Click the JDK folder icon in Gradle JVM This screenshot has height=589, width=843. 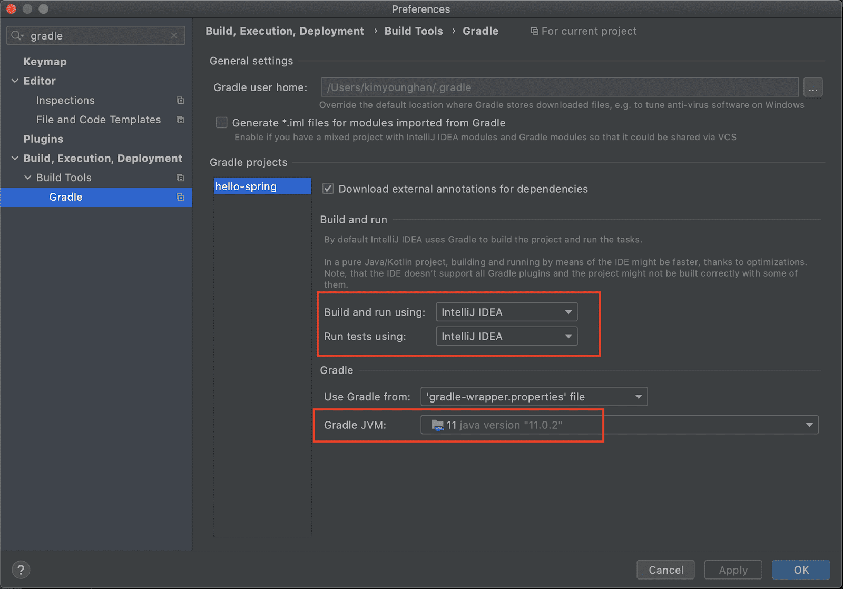coord(438,425)
